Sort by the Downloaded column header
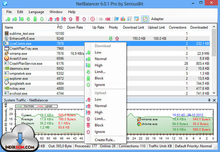Image resolution: width=220 pixels, height=152 pixels. click(199, 27)
